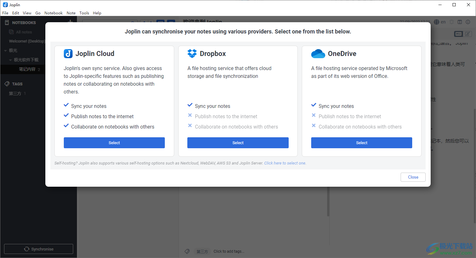Click the TAGS sidebar header
The image size is (476, 258).
[17, 84]
